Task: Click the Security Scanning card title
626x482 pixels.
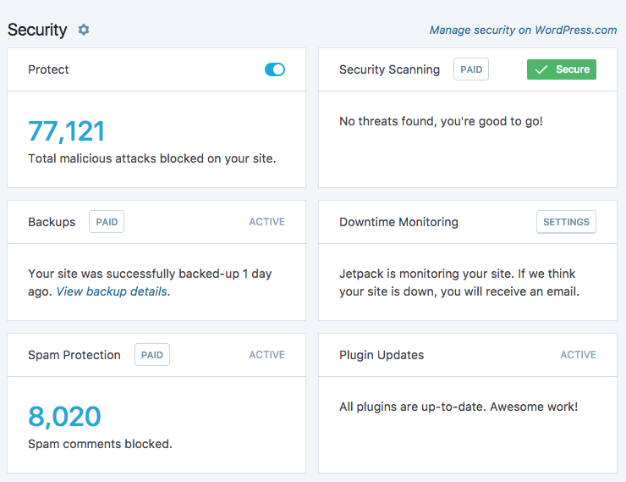Action: 389,69
